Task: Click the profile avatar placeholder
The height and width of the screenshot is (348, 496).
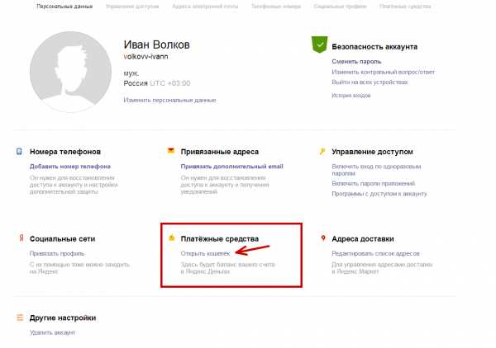Action: (x=70, y=72)
